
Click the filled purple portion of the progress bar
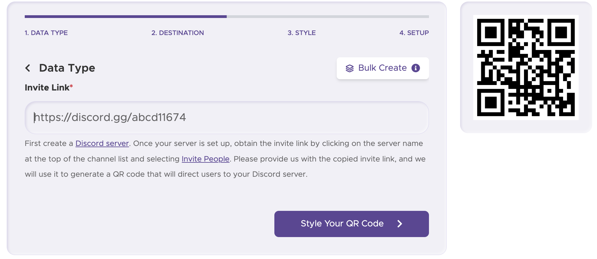click(x=125, y=17)
